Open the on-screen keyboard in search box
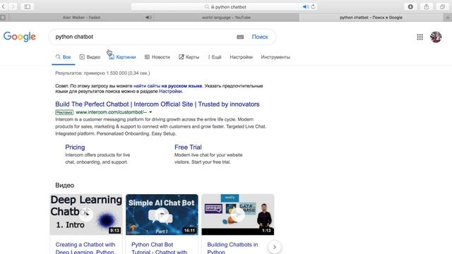The image size is (452, 254). coord(240,37)
